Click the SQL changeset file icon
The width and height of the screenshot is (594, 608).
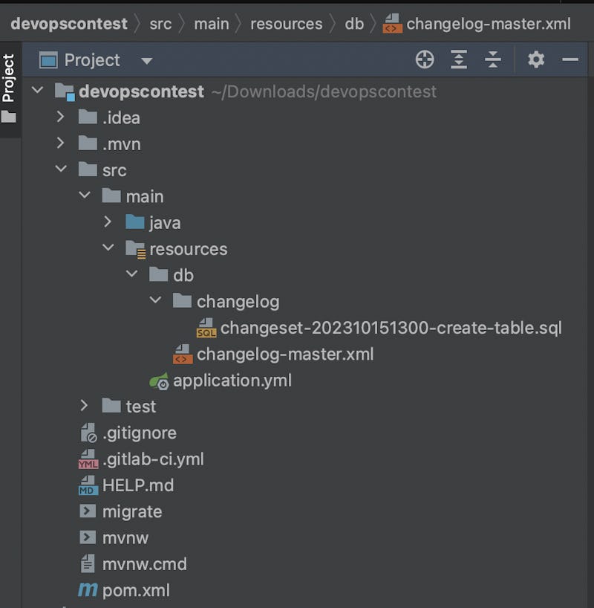(206, 328)
